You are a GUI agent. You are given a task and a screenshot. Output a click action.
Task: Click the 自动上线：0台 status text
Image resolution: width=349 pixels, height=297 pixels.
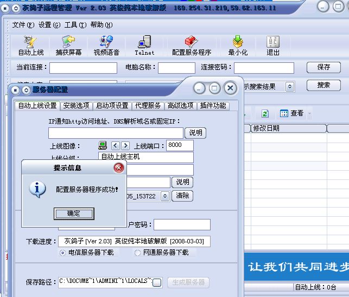(x=315, y=287)
